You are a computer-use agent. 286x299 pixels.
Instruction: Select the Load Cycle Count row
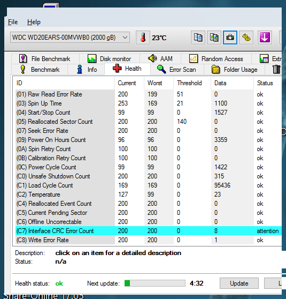coord(149,185)
